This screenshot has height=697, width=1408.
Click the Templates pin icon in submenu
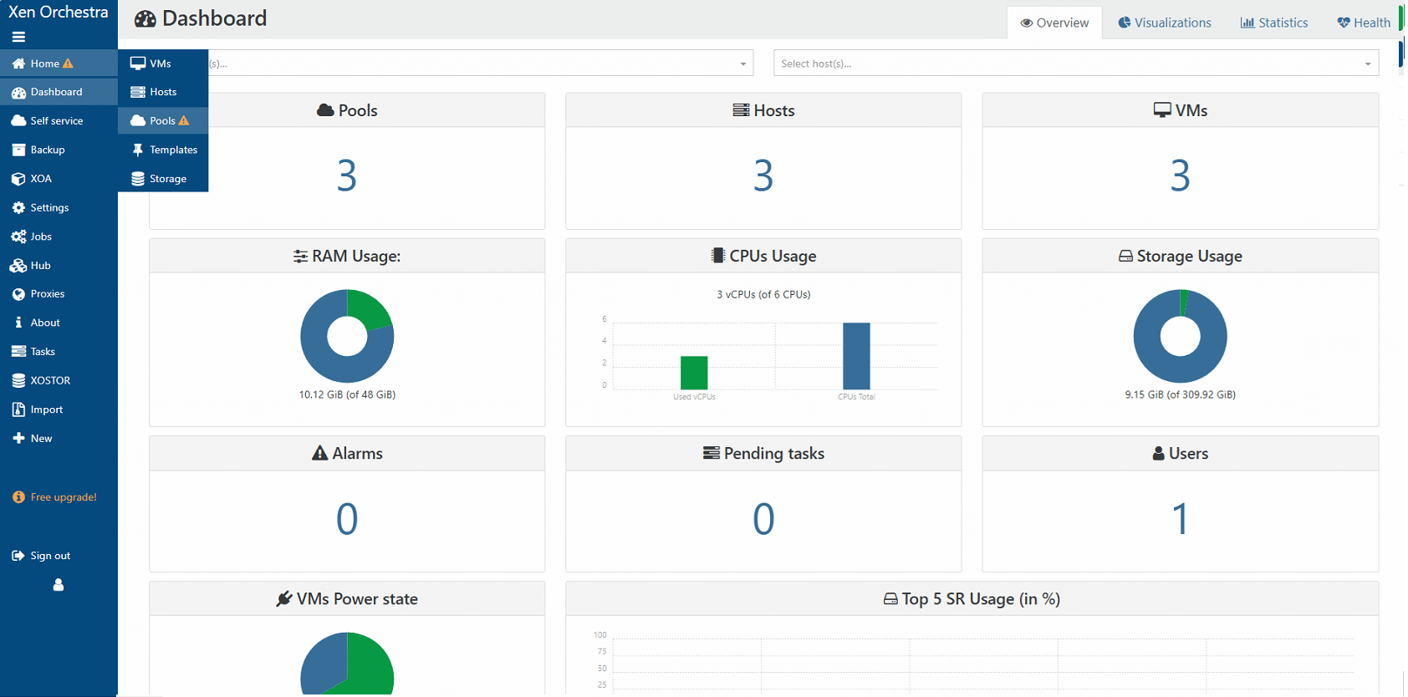[x=138, y=150]
